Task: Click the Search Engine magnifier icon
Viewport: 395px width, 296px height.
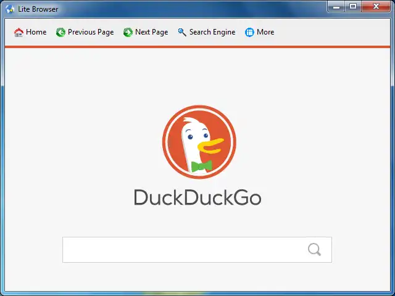Action: tap(182, 32)
